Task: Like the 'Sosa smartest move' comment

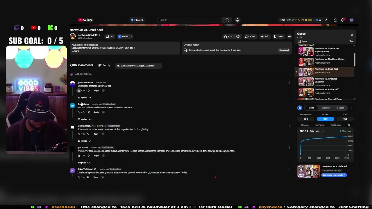Action: (x=79, y=134)
